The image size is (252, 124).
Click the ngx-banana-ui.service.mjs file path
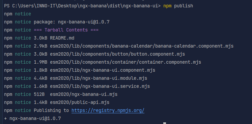coord(100,86)
